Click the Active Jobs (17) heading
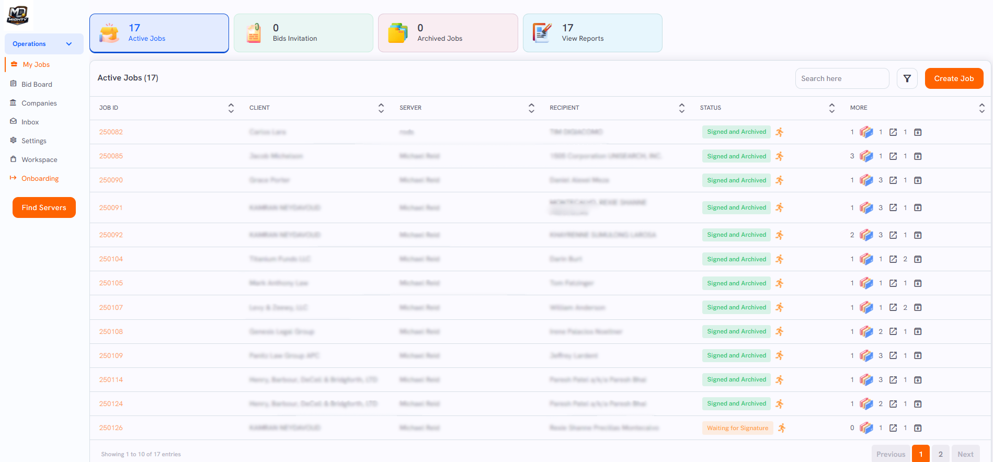Screen dimensions: 993x462 [128, 78]
